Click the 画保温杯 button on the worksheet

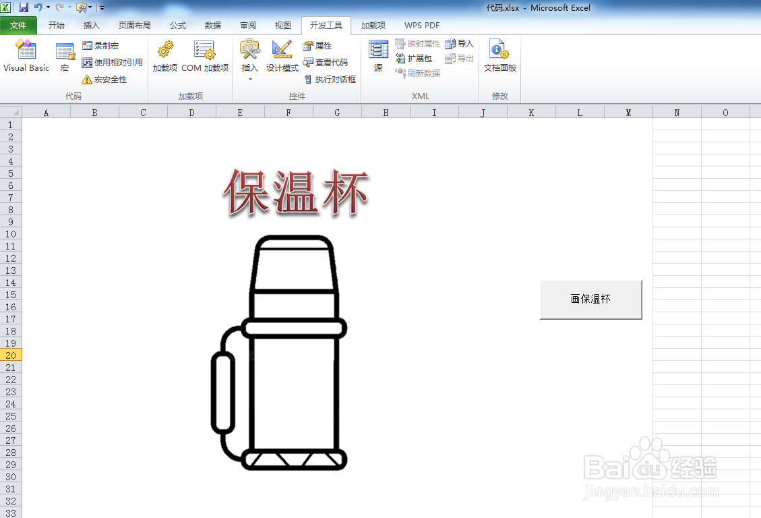coord(590,299)
